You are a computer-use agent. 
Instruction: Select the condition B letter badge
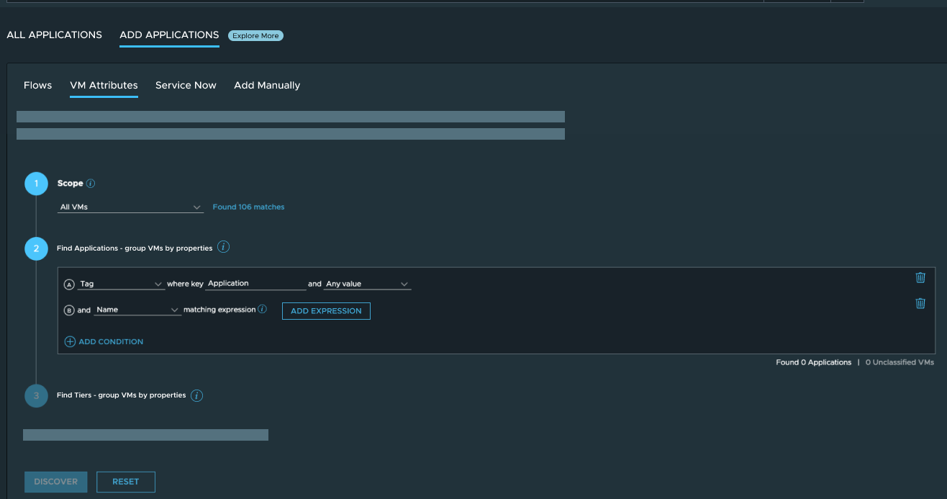pyautogui.click(x=69, y=310)
